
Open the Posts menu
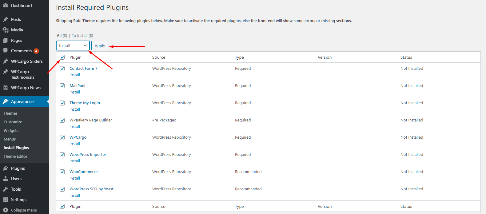(16, 19)
